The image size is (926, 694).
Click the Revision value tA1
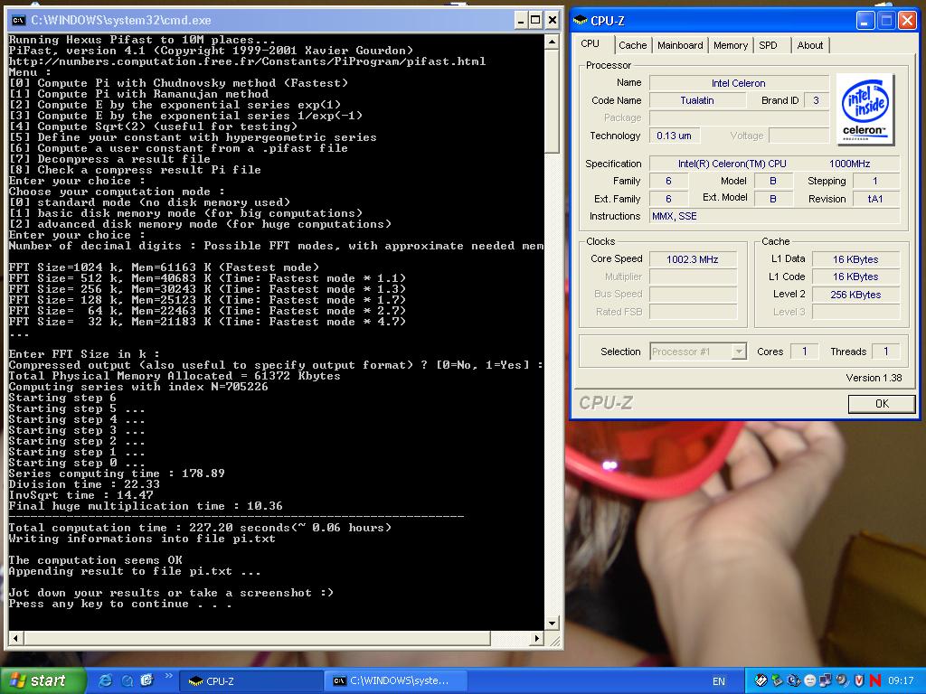tap(875, 199)
